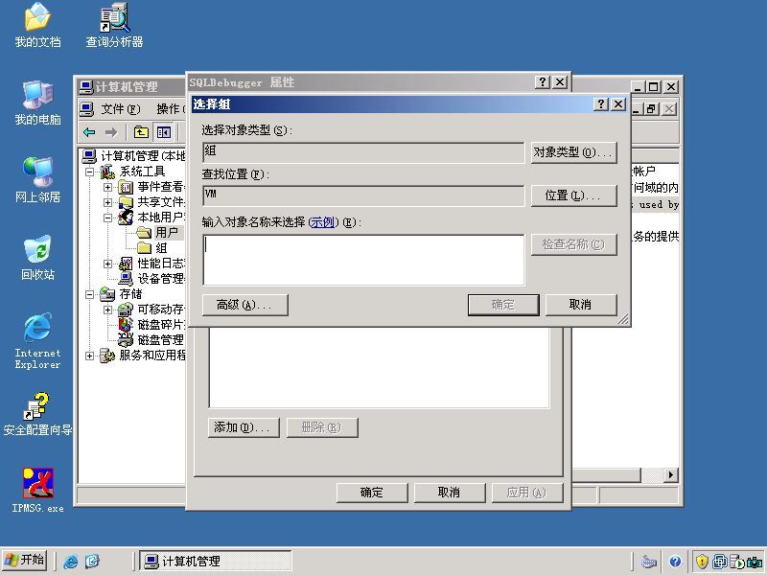Click the 选择对象类型 field showing 组

(363, 153)
